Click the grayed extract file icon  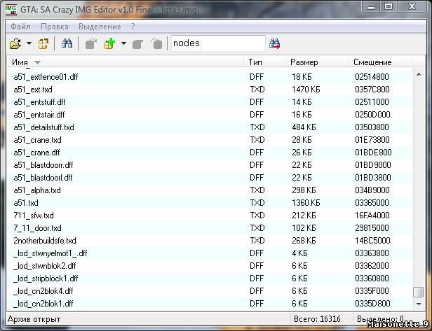click(x=91, y=43)
